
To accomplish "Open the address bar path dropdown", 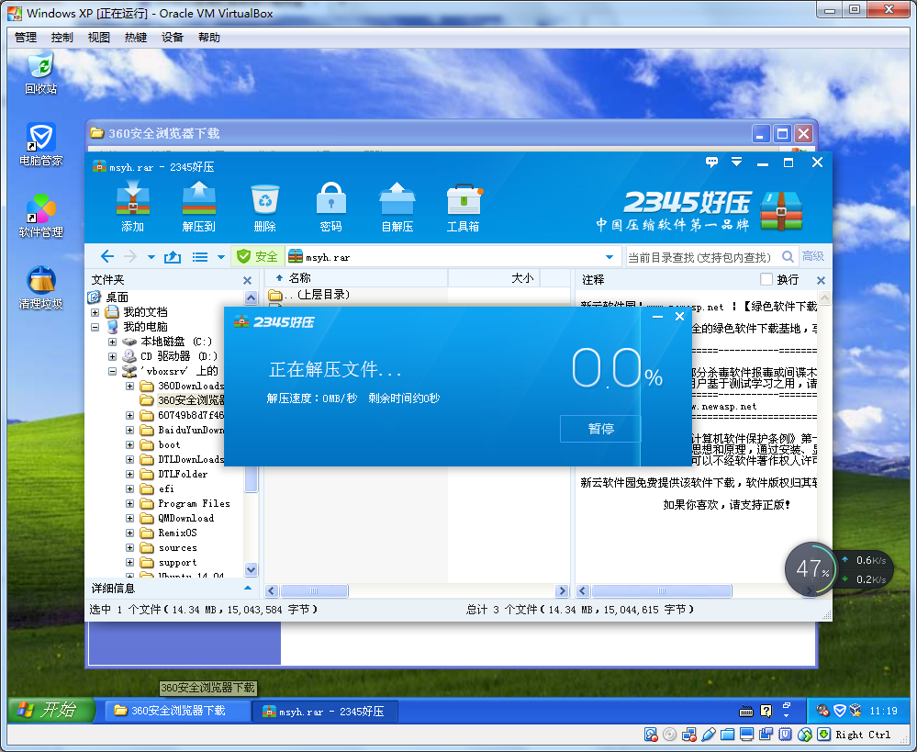I will [x=609, y=257].
